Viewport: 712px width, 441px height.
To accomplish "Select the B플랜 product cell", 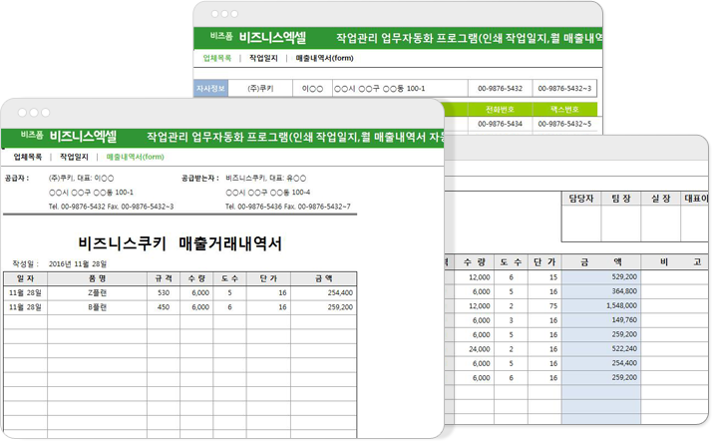I will (x=97, y=307).
